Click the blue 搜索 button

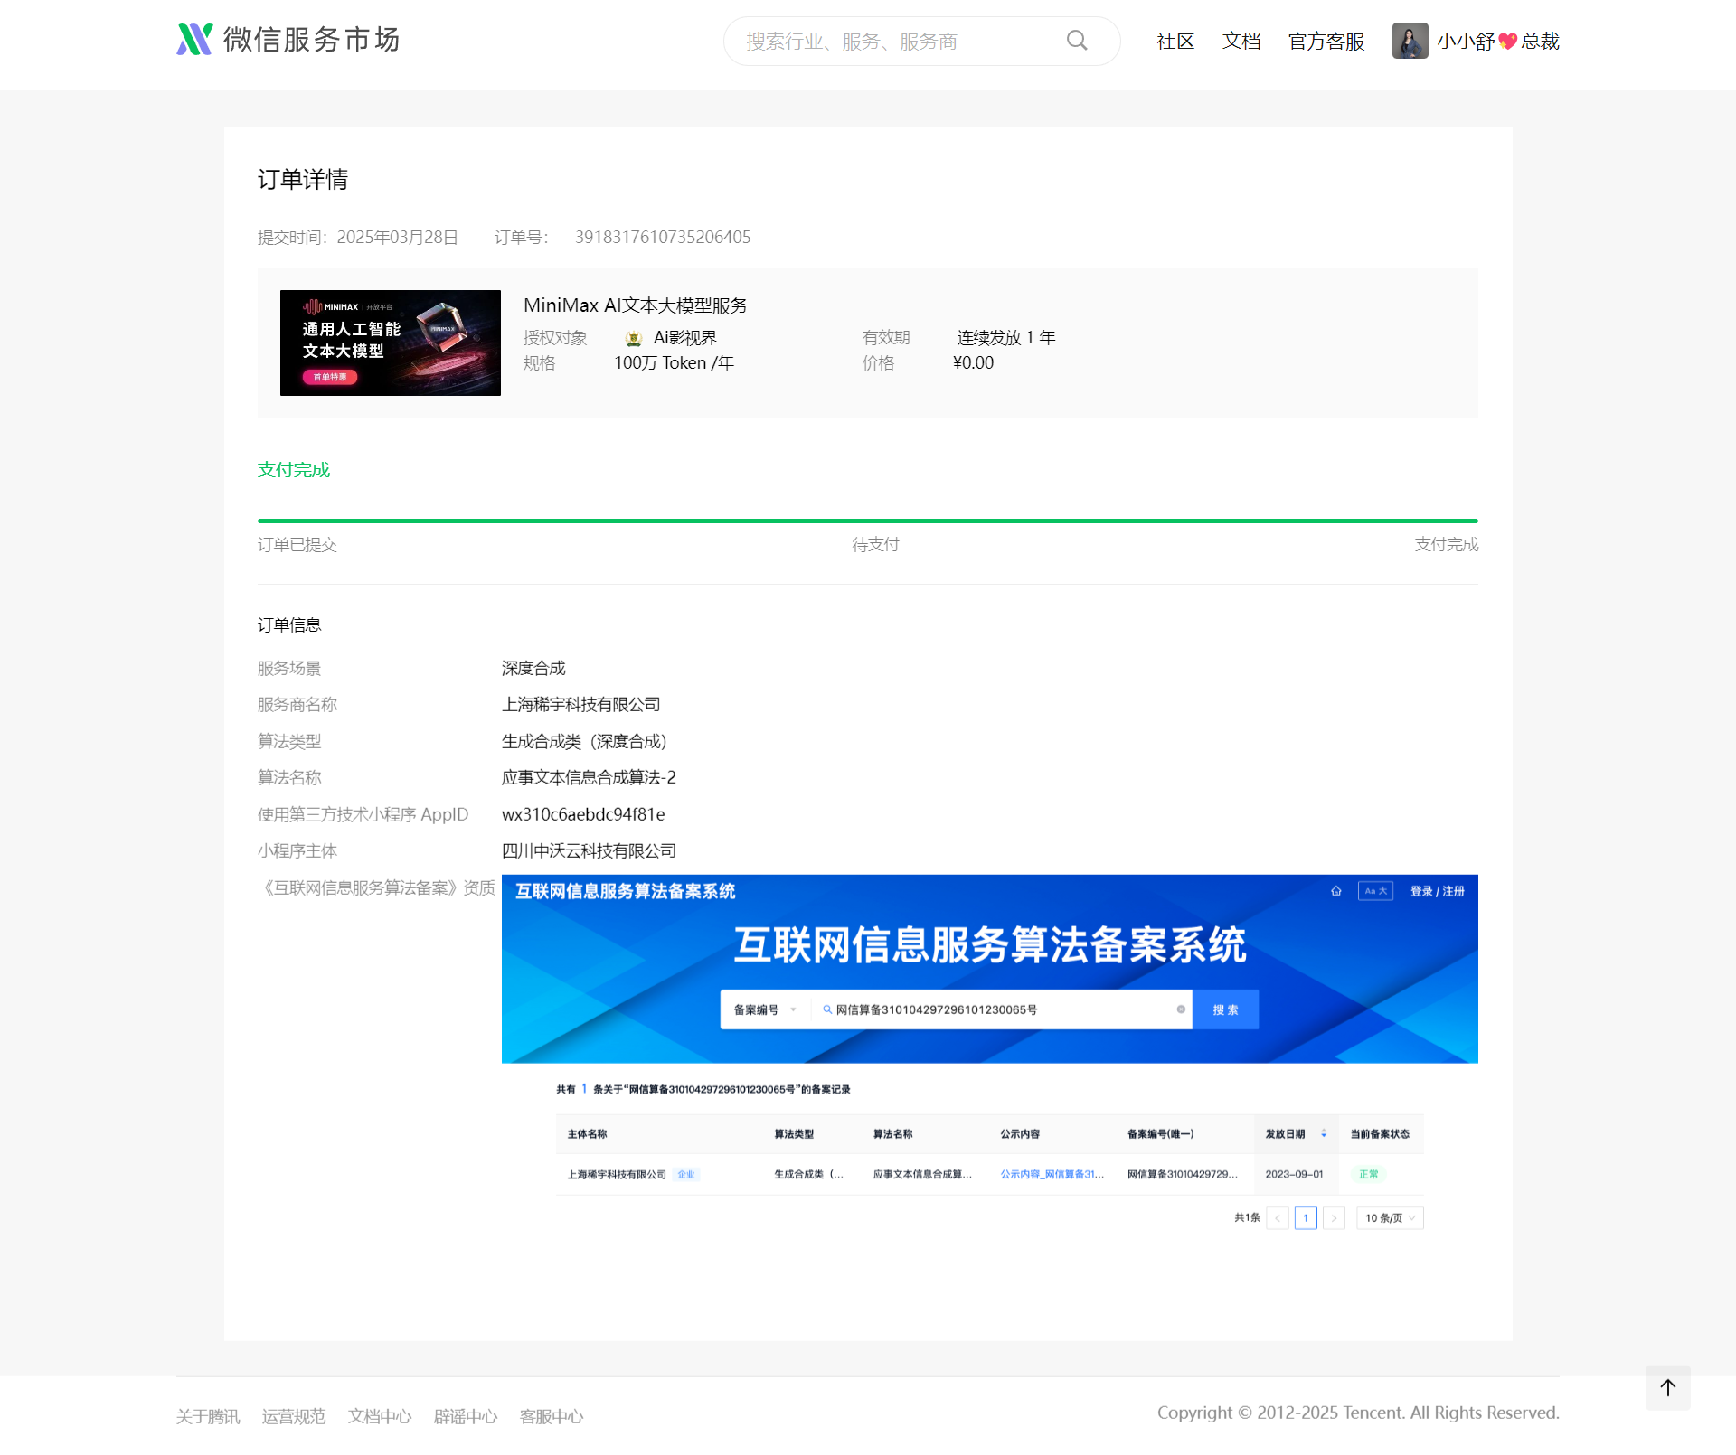click(x=1225, y=1009)
